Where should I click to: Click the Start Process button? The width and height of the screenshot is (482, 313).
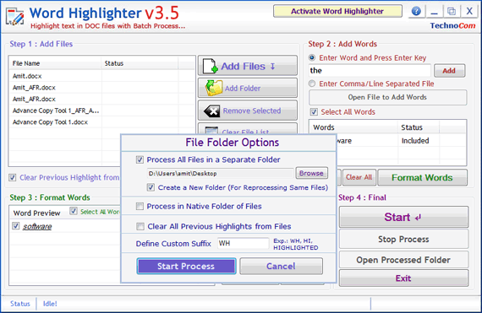pos(186,266)
